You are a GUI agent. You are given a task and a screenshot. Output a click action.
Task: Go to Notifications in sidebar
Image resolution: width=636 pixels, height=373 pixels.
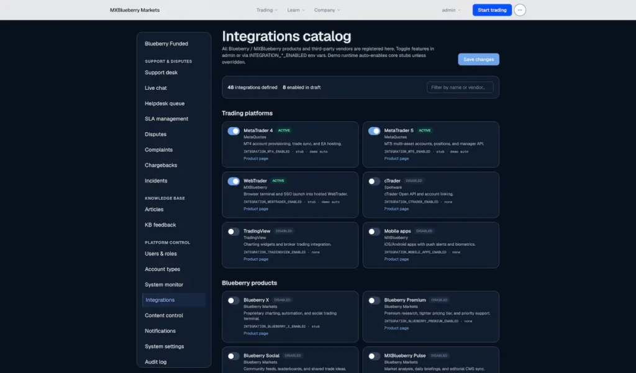[160, 331]
